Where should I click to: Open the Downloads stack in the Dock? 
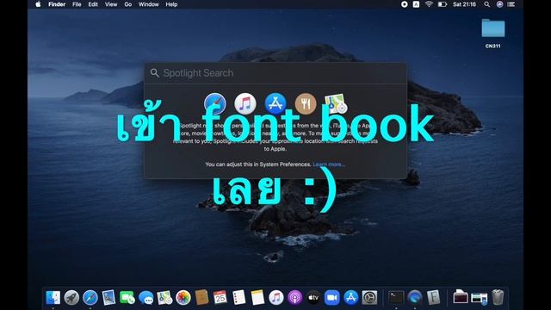tap(480, 298)
